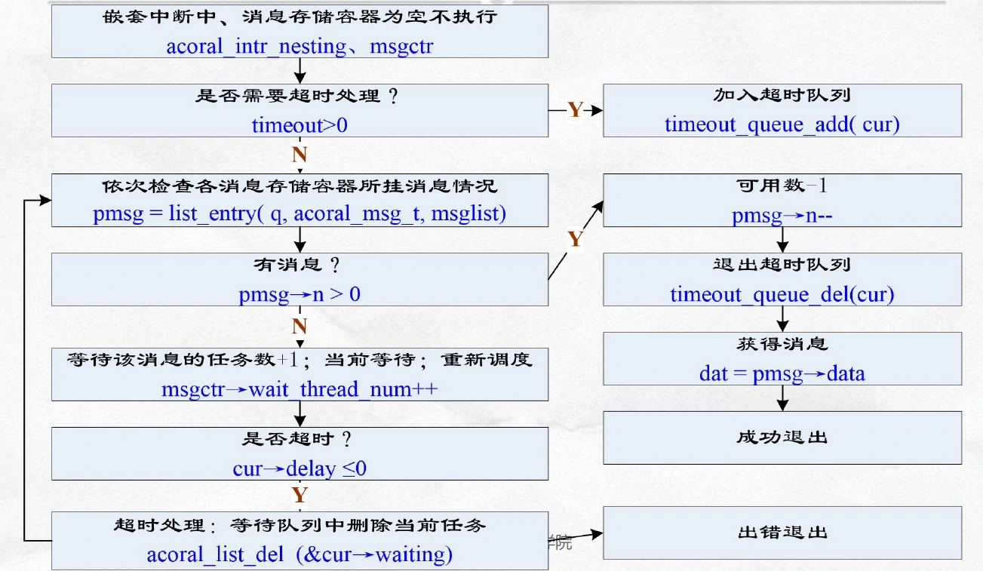The image size is (983, 571).
Task: Click the "acoral_list_del (&cur→waiting)" box
Action: click(x=299, y=540)
